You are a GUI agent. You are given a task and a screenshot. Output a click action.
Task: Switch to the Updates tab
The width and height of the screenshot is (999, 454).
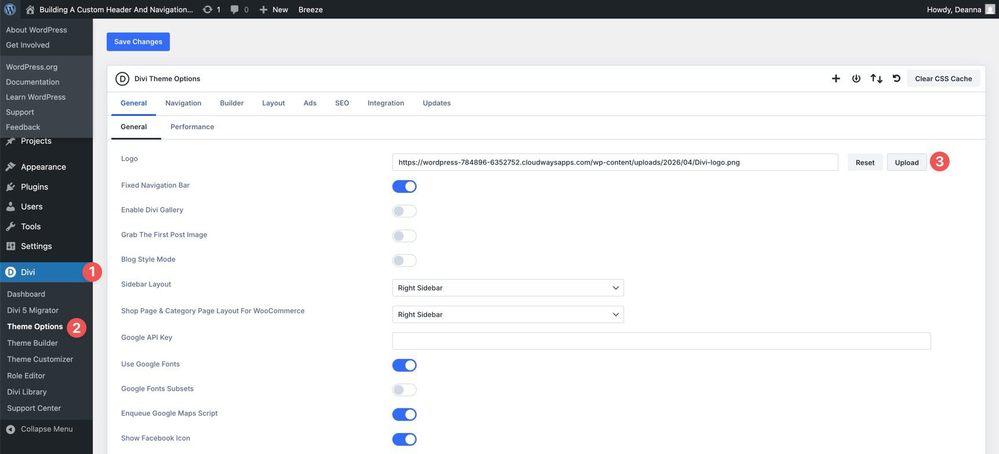tap(437, 103)
